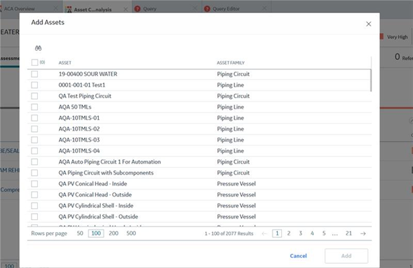Switch to the ACA Overview tab
This screenshot has height=268, width=413.
click(x=19, y=9)
